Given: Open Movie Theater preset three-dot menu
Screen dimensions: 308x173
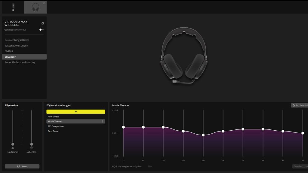Looking at the screenshot, I should (103, 121).
